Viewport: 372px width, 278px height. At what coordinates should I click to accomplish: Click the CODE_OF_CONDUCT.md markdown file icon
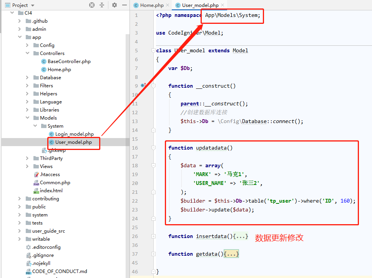28,271
